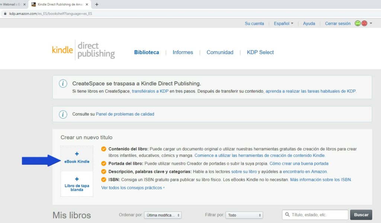Close the Kindle Direct Publishing tab
Screen dimensions: 381x223
[87, 4]
